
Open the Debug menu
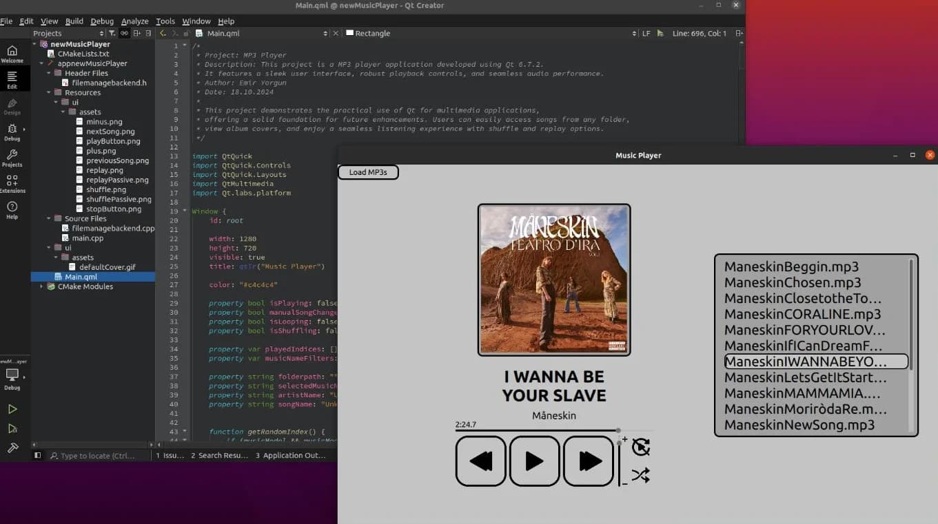[103, 21]
